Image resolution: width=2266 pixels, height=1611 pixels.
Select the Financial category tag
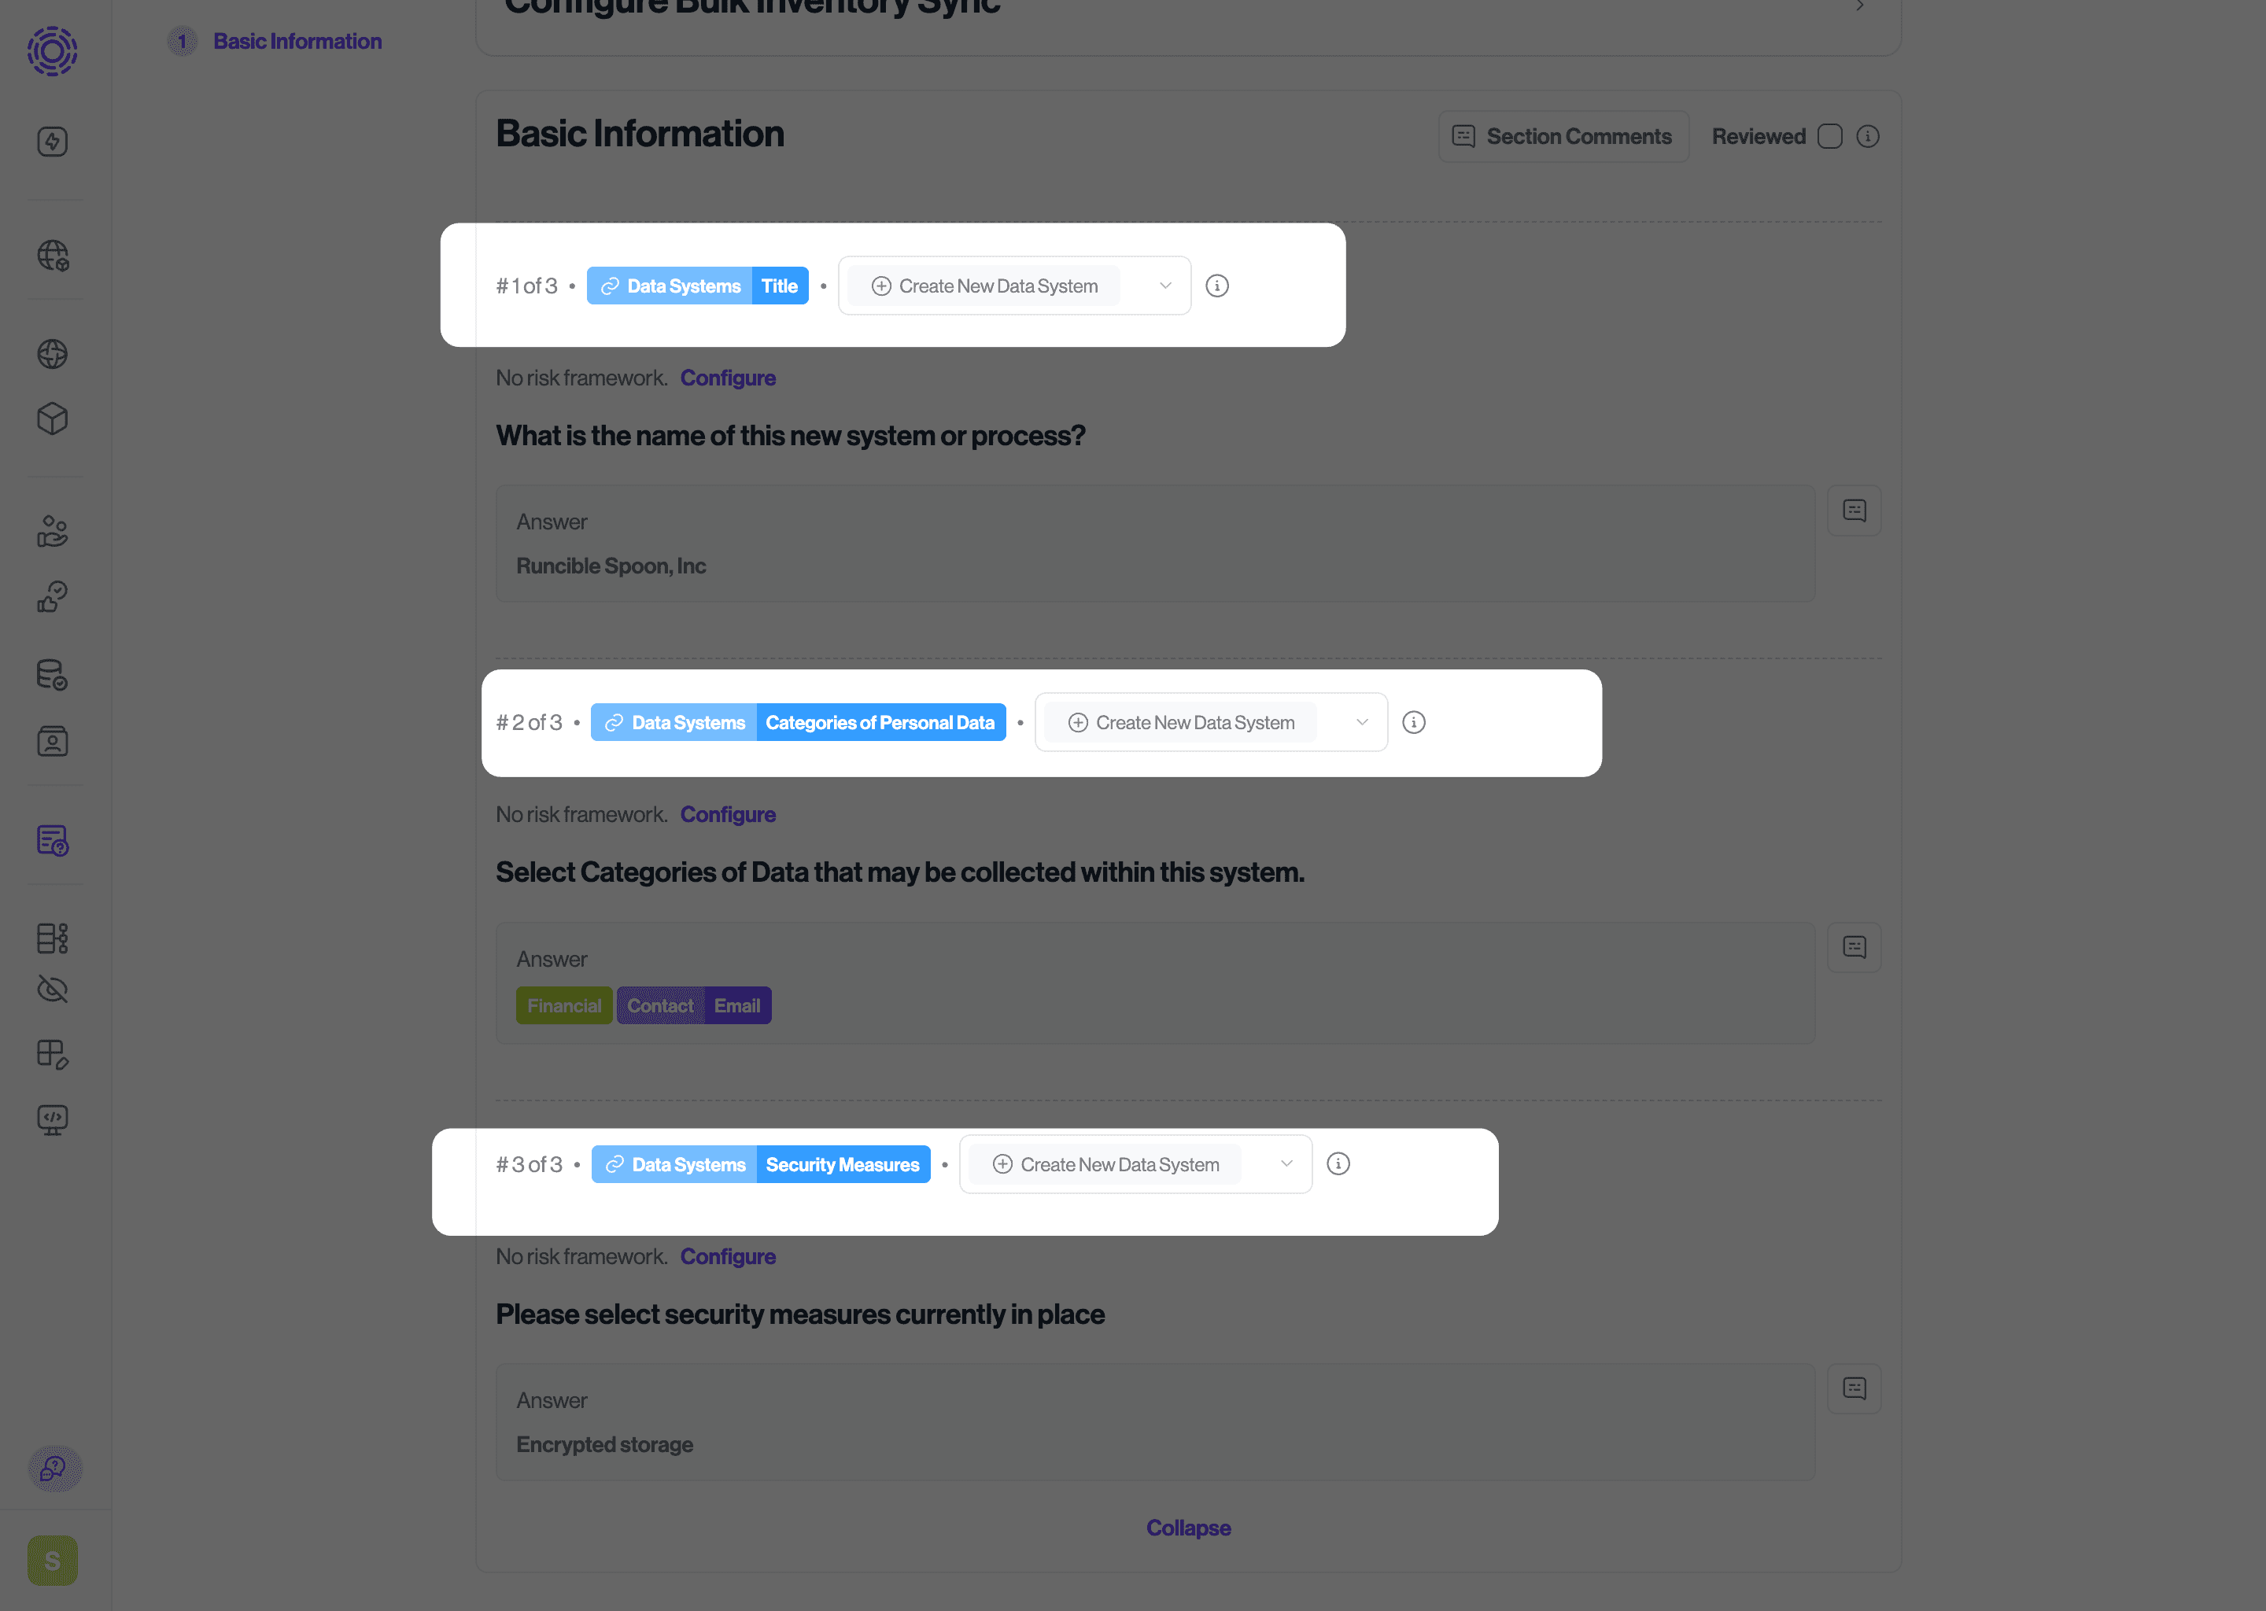point(563,1005)
